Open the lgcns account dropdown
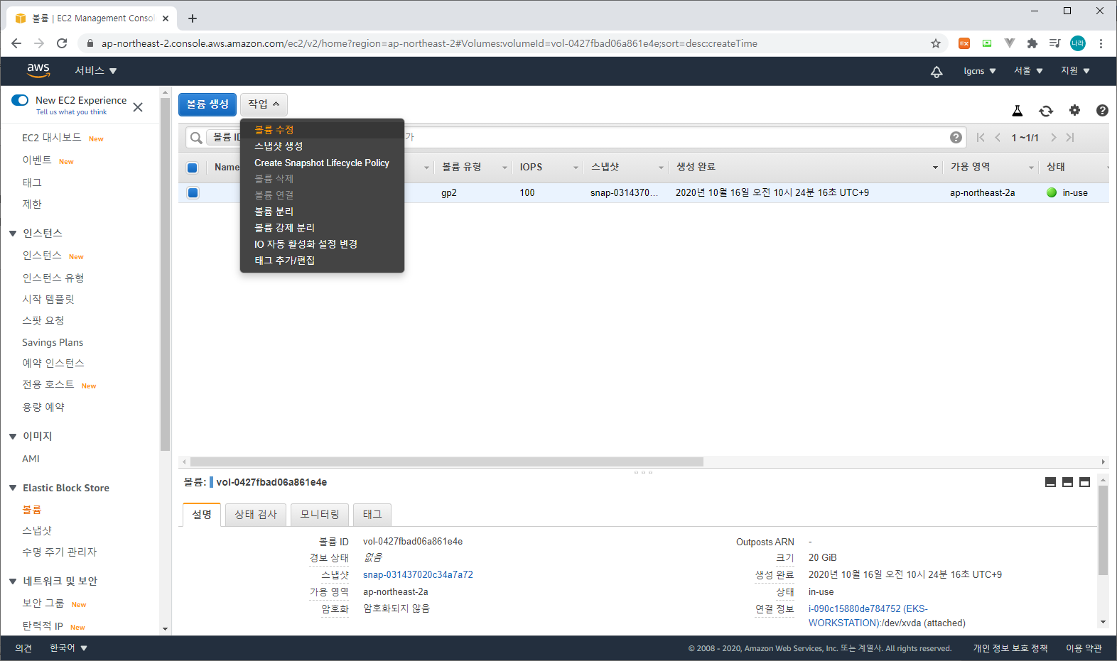1117x661 pixels. tap(980, 71)
